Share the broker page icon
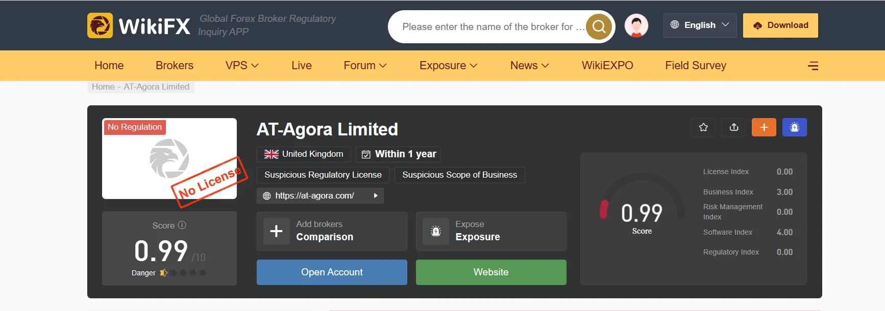The height and width of the screenshot is (311, 885). 734,127
